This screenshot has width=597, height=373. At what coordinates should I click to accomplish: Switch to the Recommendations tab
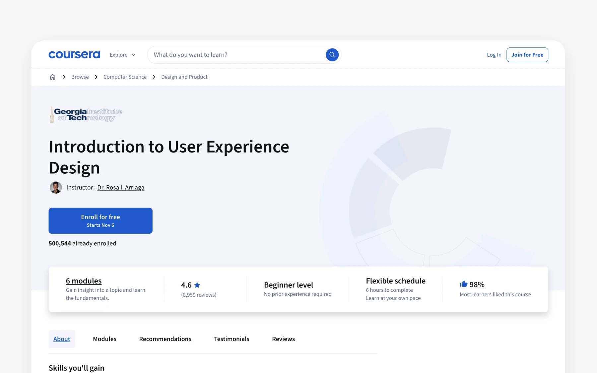(x=165, y=339)
